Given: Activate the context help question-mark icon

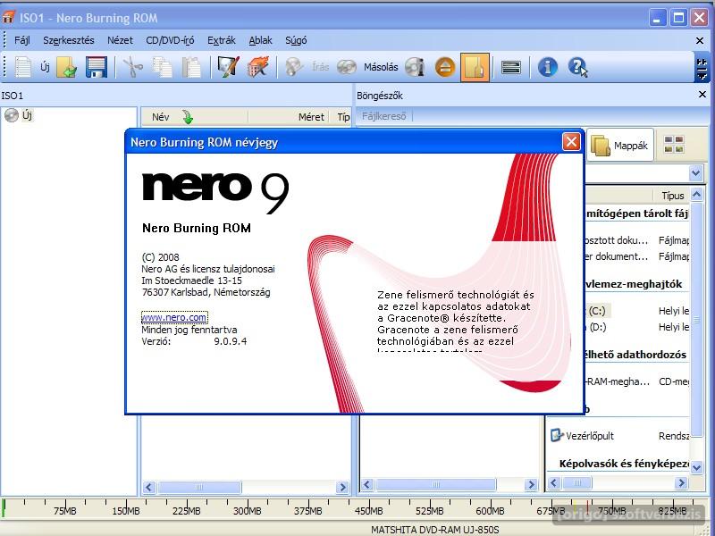Looking at the screenshot, I should tap(577, 67).
